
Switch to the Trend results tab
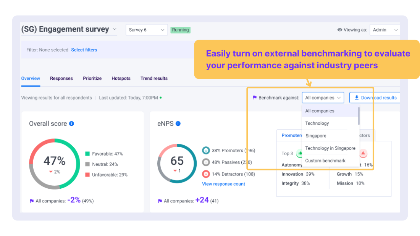pos(154,78)
